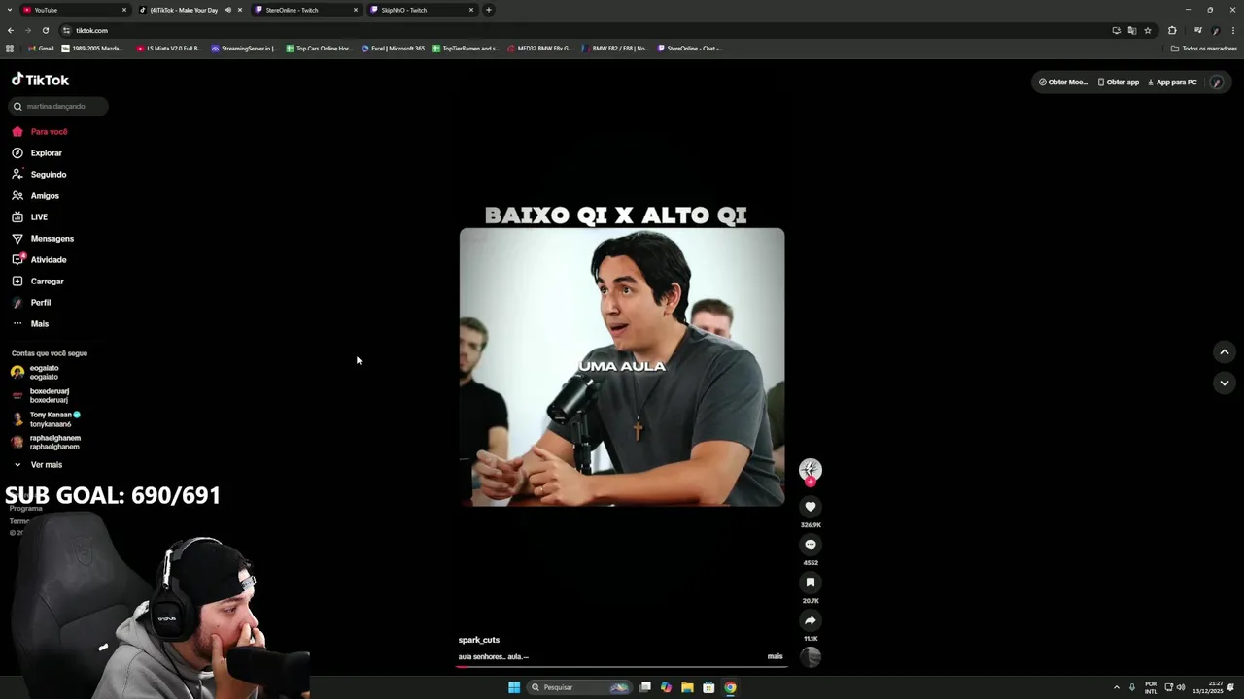Image resolution: width=1244 pixels, height=699 pixels.
Task: Open the Perfil page
Action: click(31, 302)
